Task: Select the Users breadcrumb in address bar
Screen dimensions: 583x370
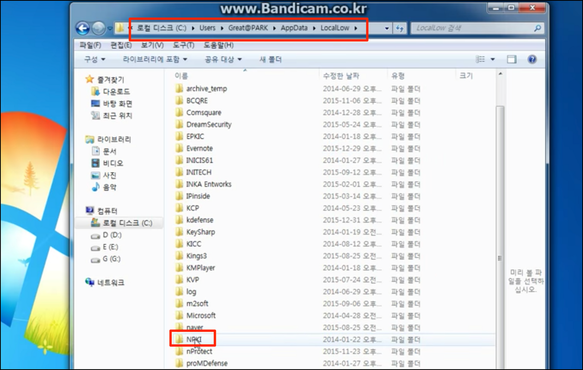Action: tap(207, 28)
